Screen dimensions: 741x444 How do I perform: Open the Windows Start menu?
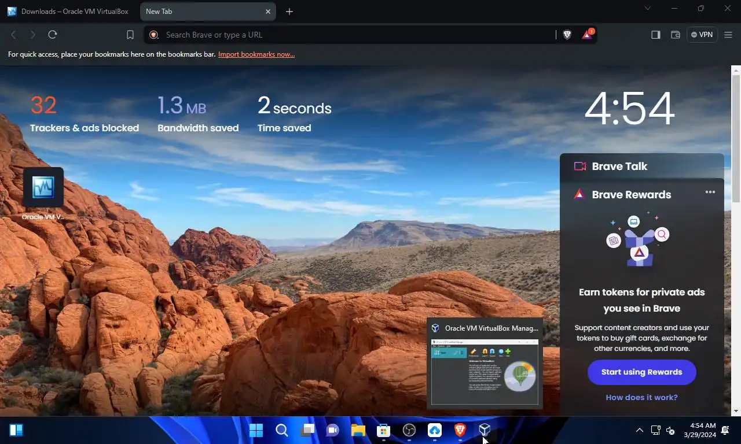[256, 430]
